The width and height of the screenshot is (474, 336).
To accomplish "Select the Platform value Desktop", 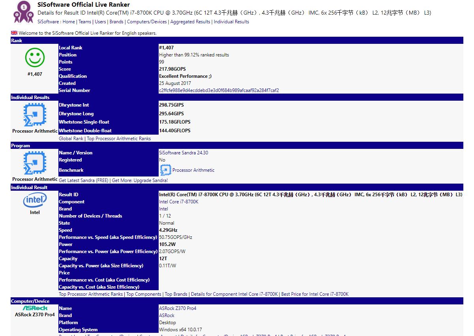I will click(x=167, y=323).
